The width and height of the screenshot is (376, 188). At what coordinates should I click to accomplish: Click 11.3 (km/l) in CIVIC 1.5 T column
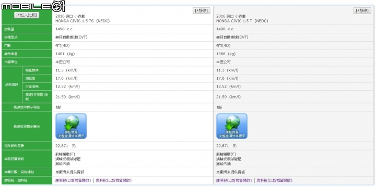227,70
